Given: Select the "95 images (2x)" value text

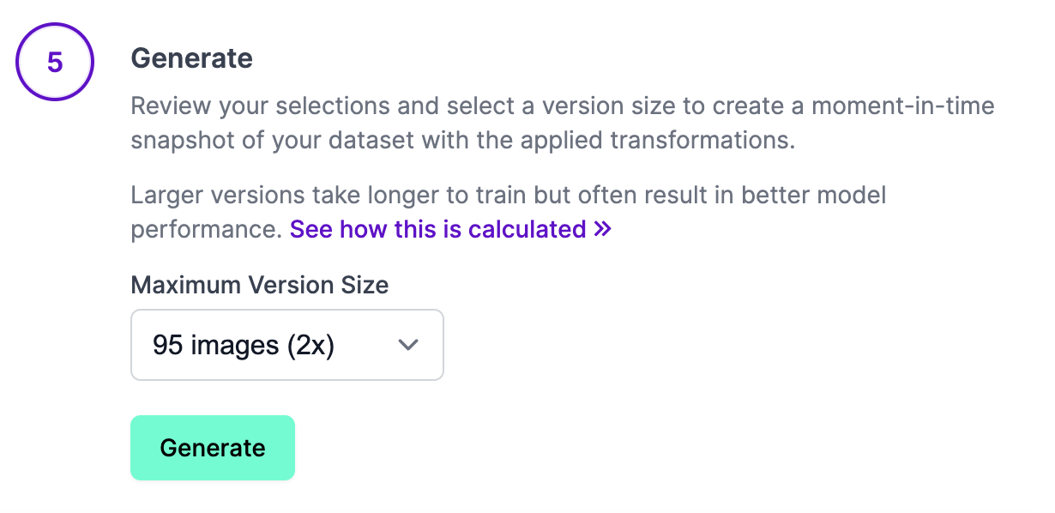Looking at the screenshot, I should point(243,345).
